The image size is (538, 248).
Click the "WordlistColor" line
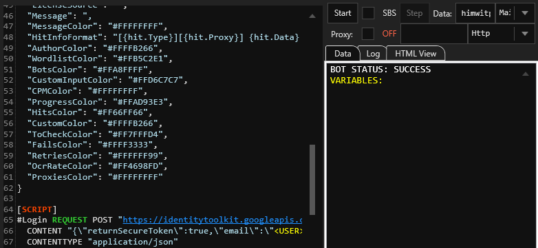[100, 59]
